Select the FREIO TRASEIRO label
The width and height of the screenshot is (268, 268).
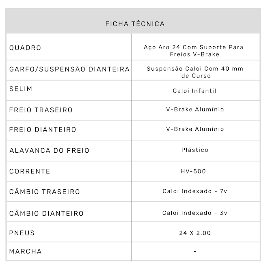click(41, 110)
